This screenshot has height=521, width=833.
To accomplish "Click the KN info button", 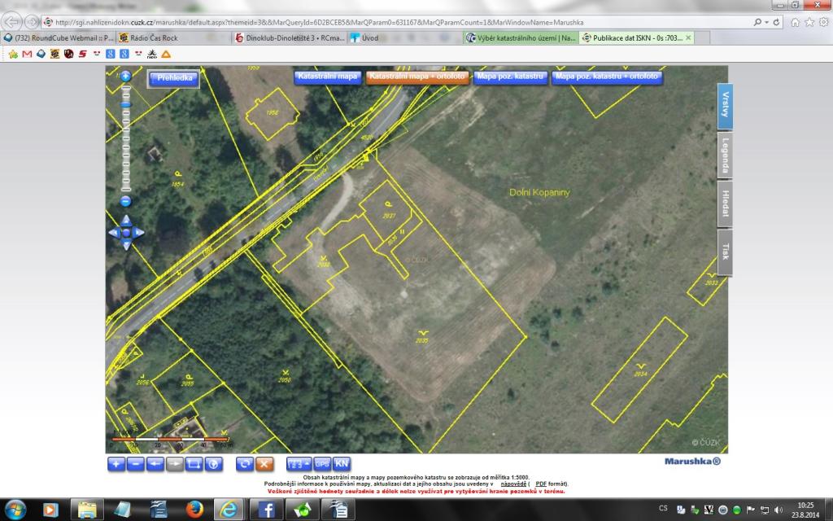I will click(342, 464).
